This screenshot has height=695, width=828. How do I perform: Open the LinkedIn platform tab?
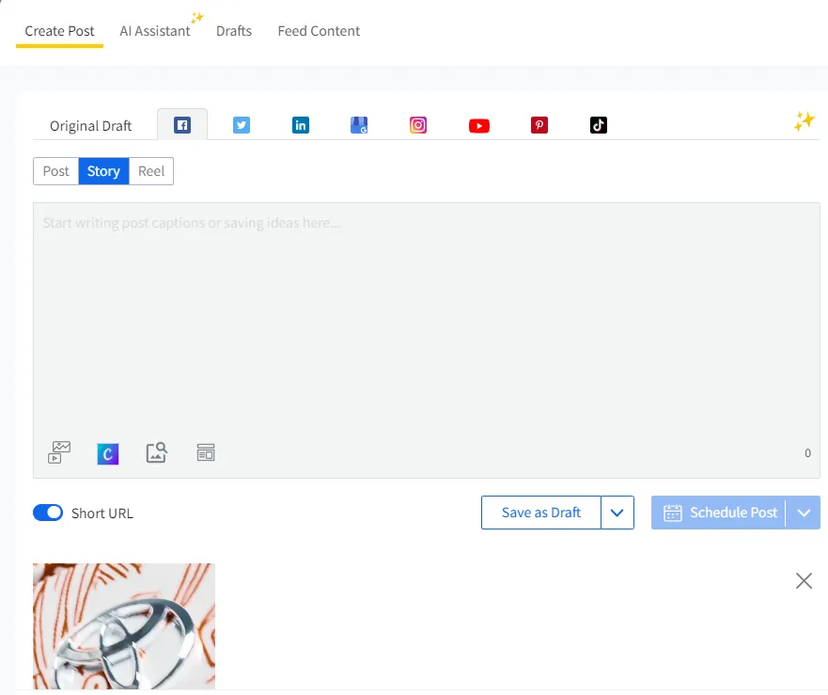[x=301, y=125]
